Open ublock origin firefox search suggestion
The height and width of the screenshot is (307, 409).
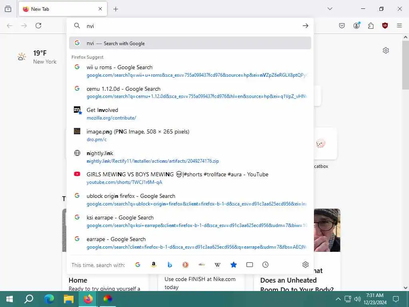coord(190,200)
